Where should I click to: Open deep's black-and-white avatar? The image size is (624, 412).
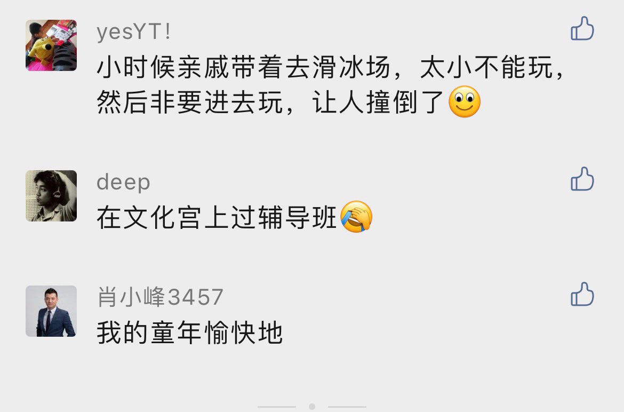point(51,196)
